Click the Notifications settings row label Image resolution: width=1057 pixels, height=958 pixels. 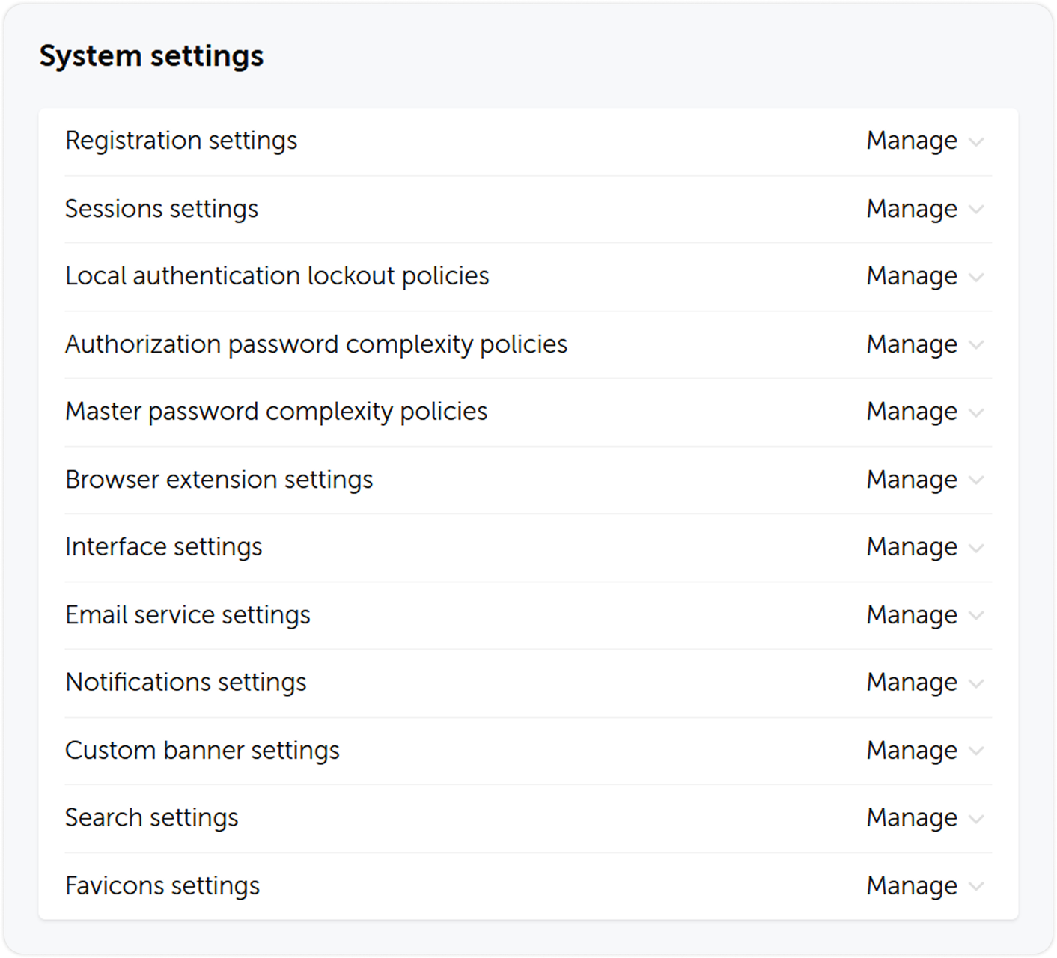click(x=186, y=683)
